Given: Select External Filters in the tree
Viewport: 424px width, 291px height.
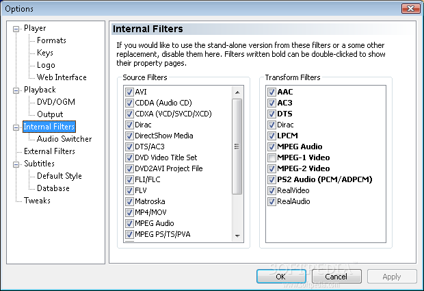Looking at the screenshot, I should (49, 151).
